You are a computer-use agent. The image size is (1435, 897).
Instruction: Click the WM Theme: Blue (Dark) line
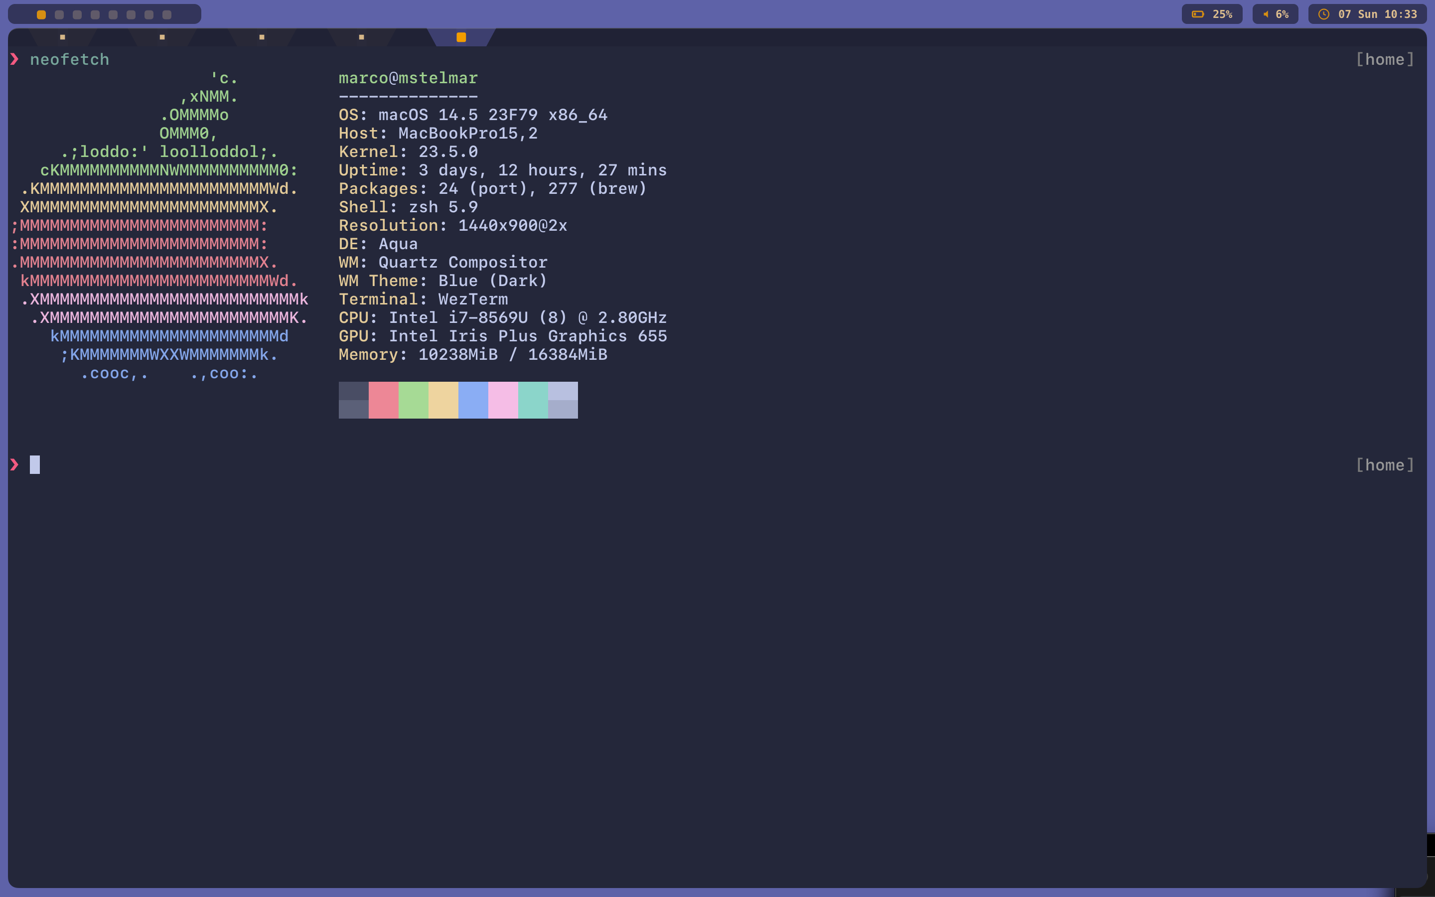pos(443,281)
